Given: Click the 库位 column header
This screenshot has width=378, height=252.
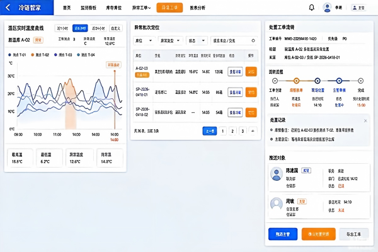Looking at the screenshot, I should point(139,55).
